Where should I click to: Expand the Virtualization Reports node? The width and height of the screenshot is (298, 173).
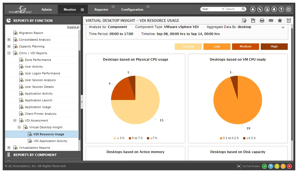(9, 148)
